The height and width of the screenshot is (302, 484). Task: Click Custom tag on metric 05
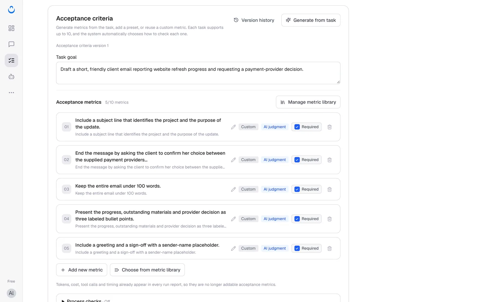pos(248,248)
